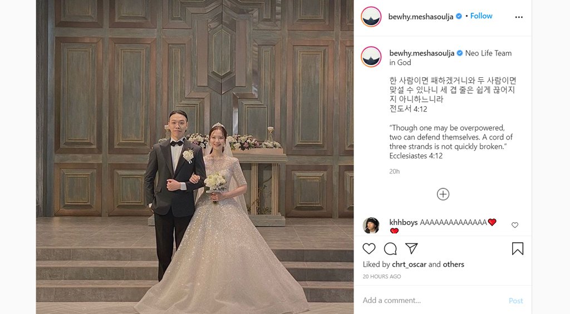
Task: Click the bewhy.meshasoulja username in the header
Action: [421, 17]
